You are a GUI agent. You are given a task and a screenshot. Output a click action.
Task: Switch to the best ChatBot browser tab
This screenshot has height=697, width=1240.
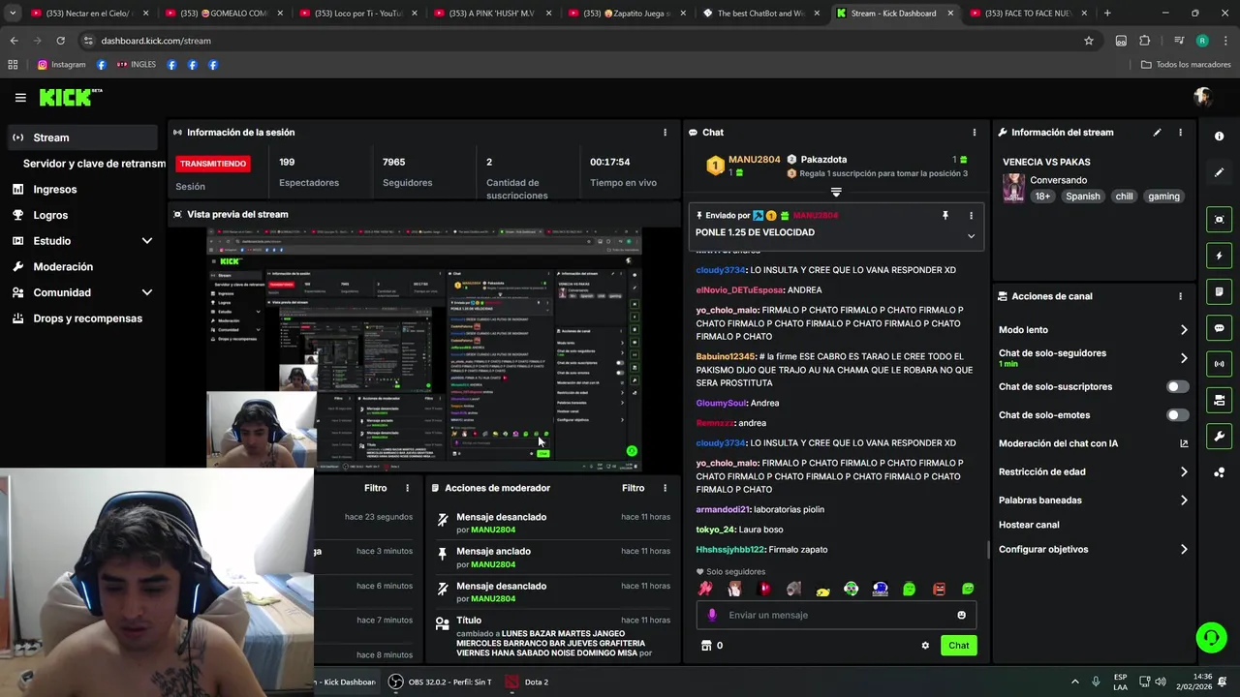pyautogui.click(x=760, y=14)
